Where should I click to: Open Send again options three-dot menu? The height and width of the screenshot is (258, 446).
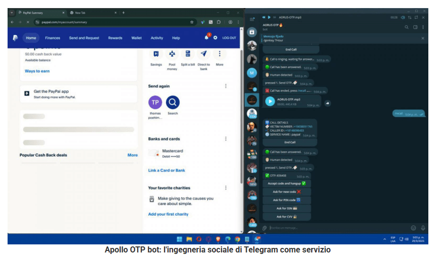click(226, 86)
